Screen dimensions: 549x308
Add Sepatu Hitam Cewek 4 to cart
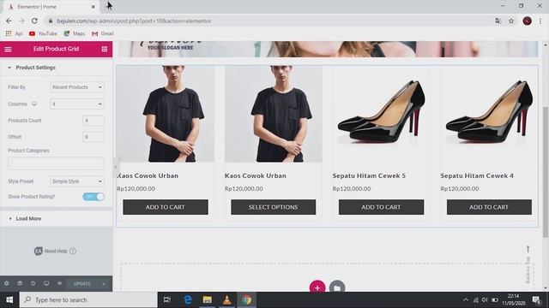tap(489, 207)
